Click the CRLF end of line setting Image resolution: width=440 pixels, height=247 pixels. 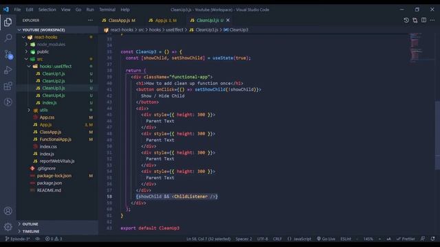pos(277,239)
